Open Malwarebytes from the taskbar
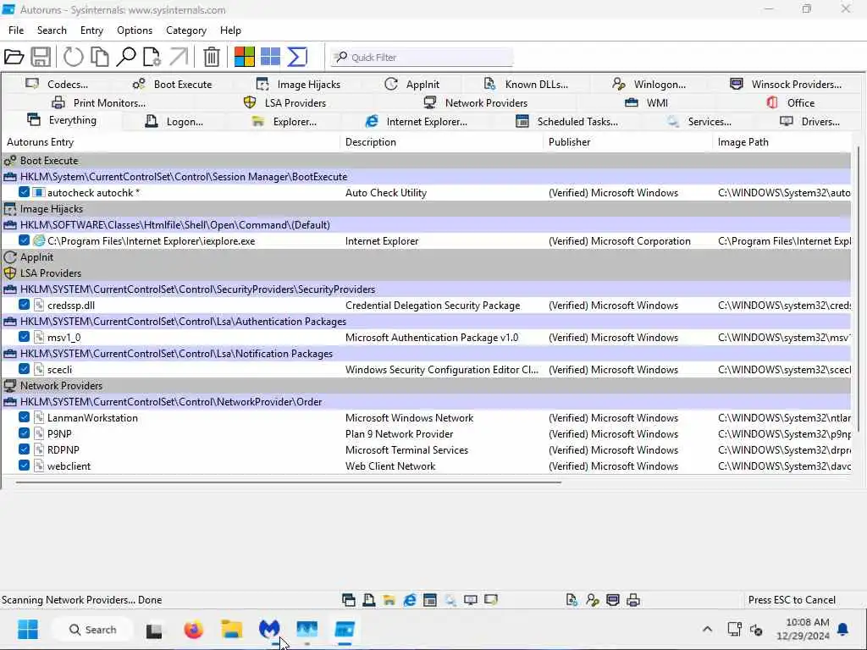This screenshot has height=650, width=867. [x=269, y=630]
